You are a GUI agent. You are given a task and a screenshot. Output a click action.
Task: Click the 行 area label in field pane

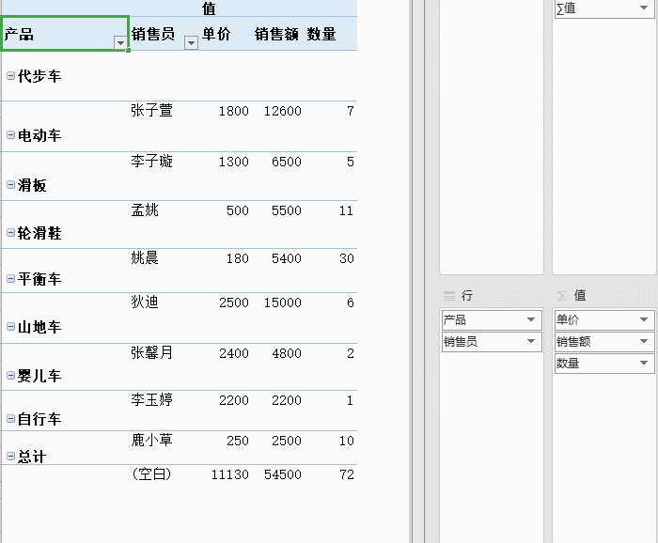[x=467, y=296]
